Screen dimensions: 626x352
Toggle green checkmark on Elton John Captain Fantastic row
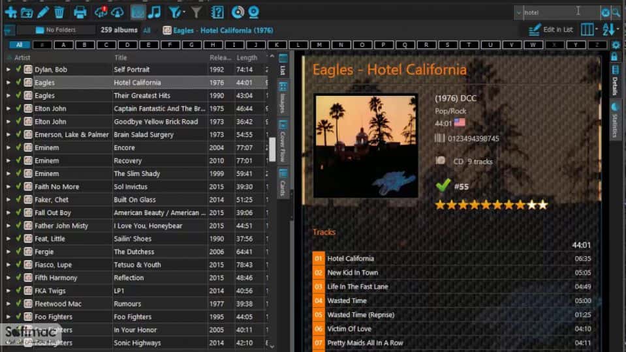pyautogui.click(x=18, y=108)
